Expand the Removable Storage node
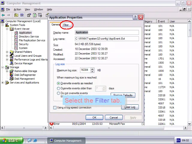Image resolution: width=192 pixels, height=144 pixels. pos(7,71)
